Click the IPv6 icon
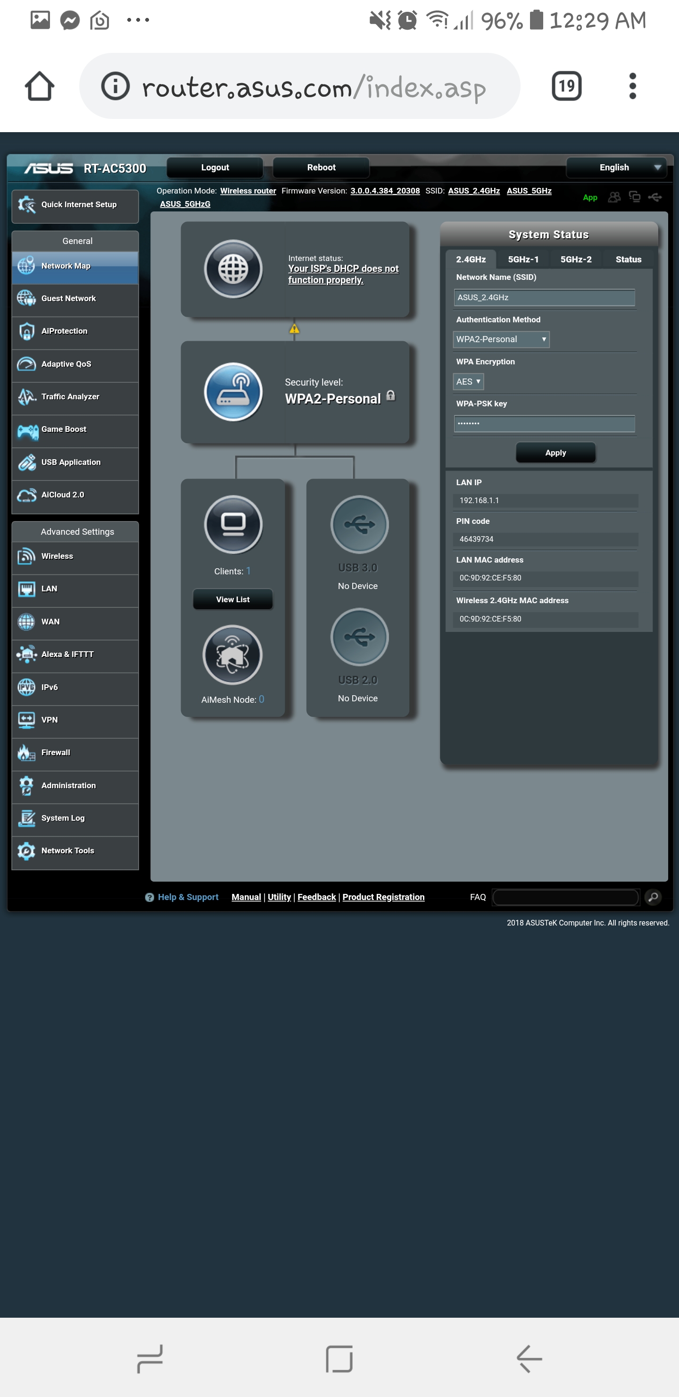 coord(26,688)
